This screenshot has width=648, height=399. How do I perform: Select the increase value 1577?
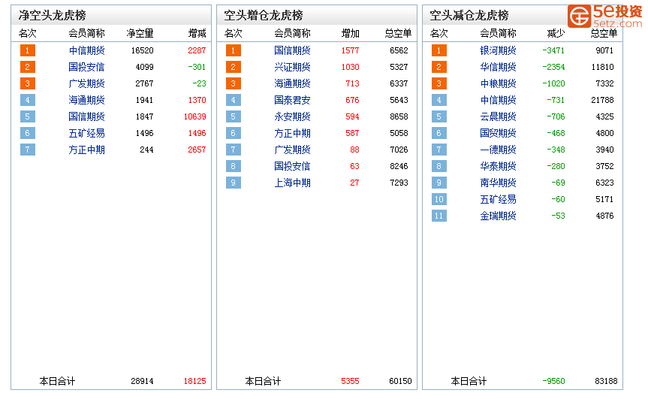click(x=351, y=50)
